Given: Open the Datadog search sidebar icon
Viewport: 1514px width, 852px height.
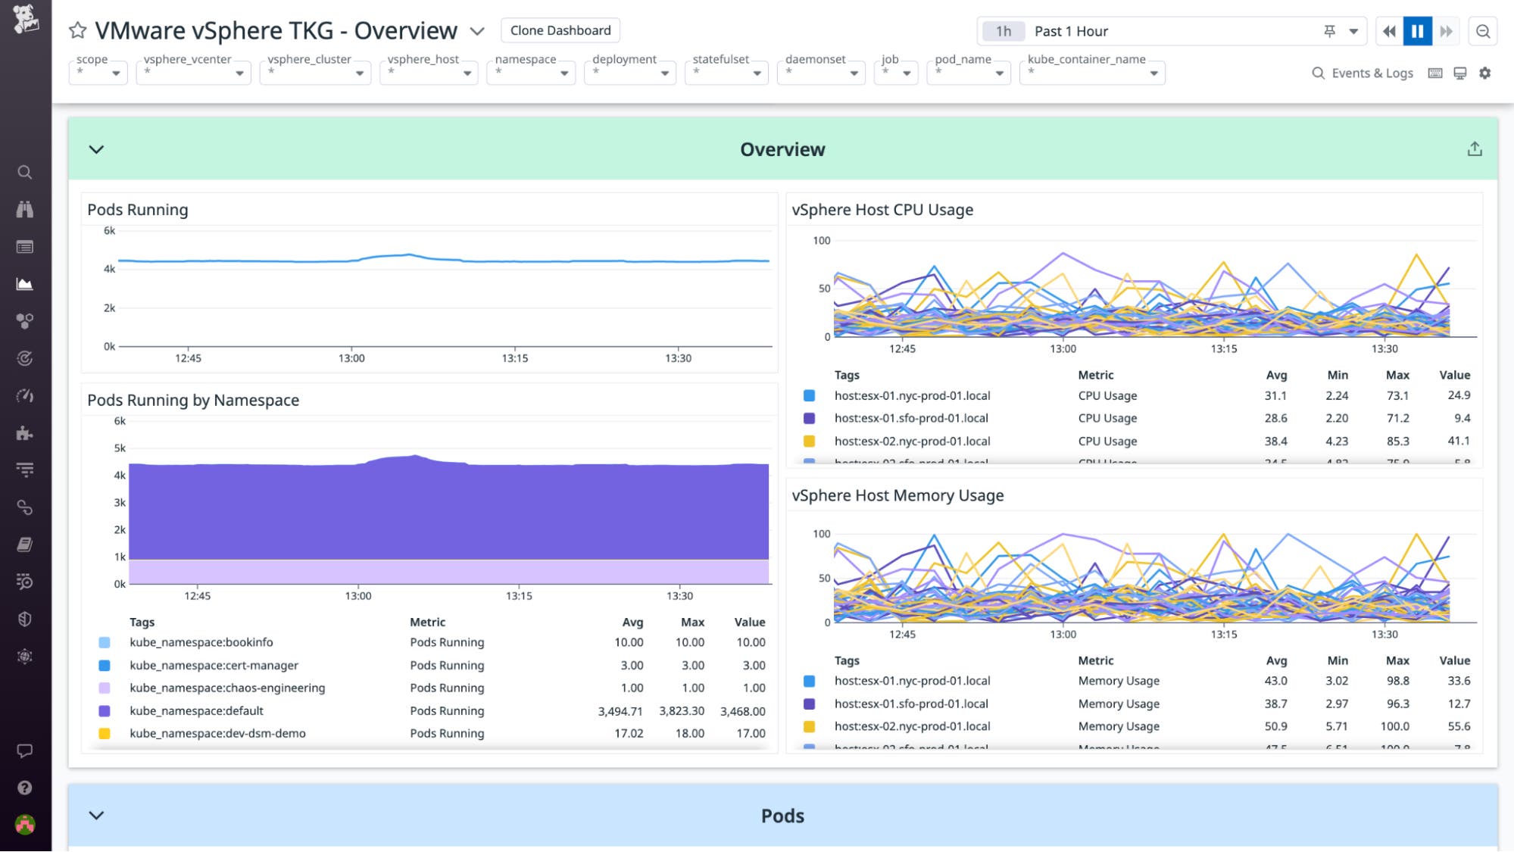Looking at the screenshot, I should click(x=25, y=172).
